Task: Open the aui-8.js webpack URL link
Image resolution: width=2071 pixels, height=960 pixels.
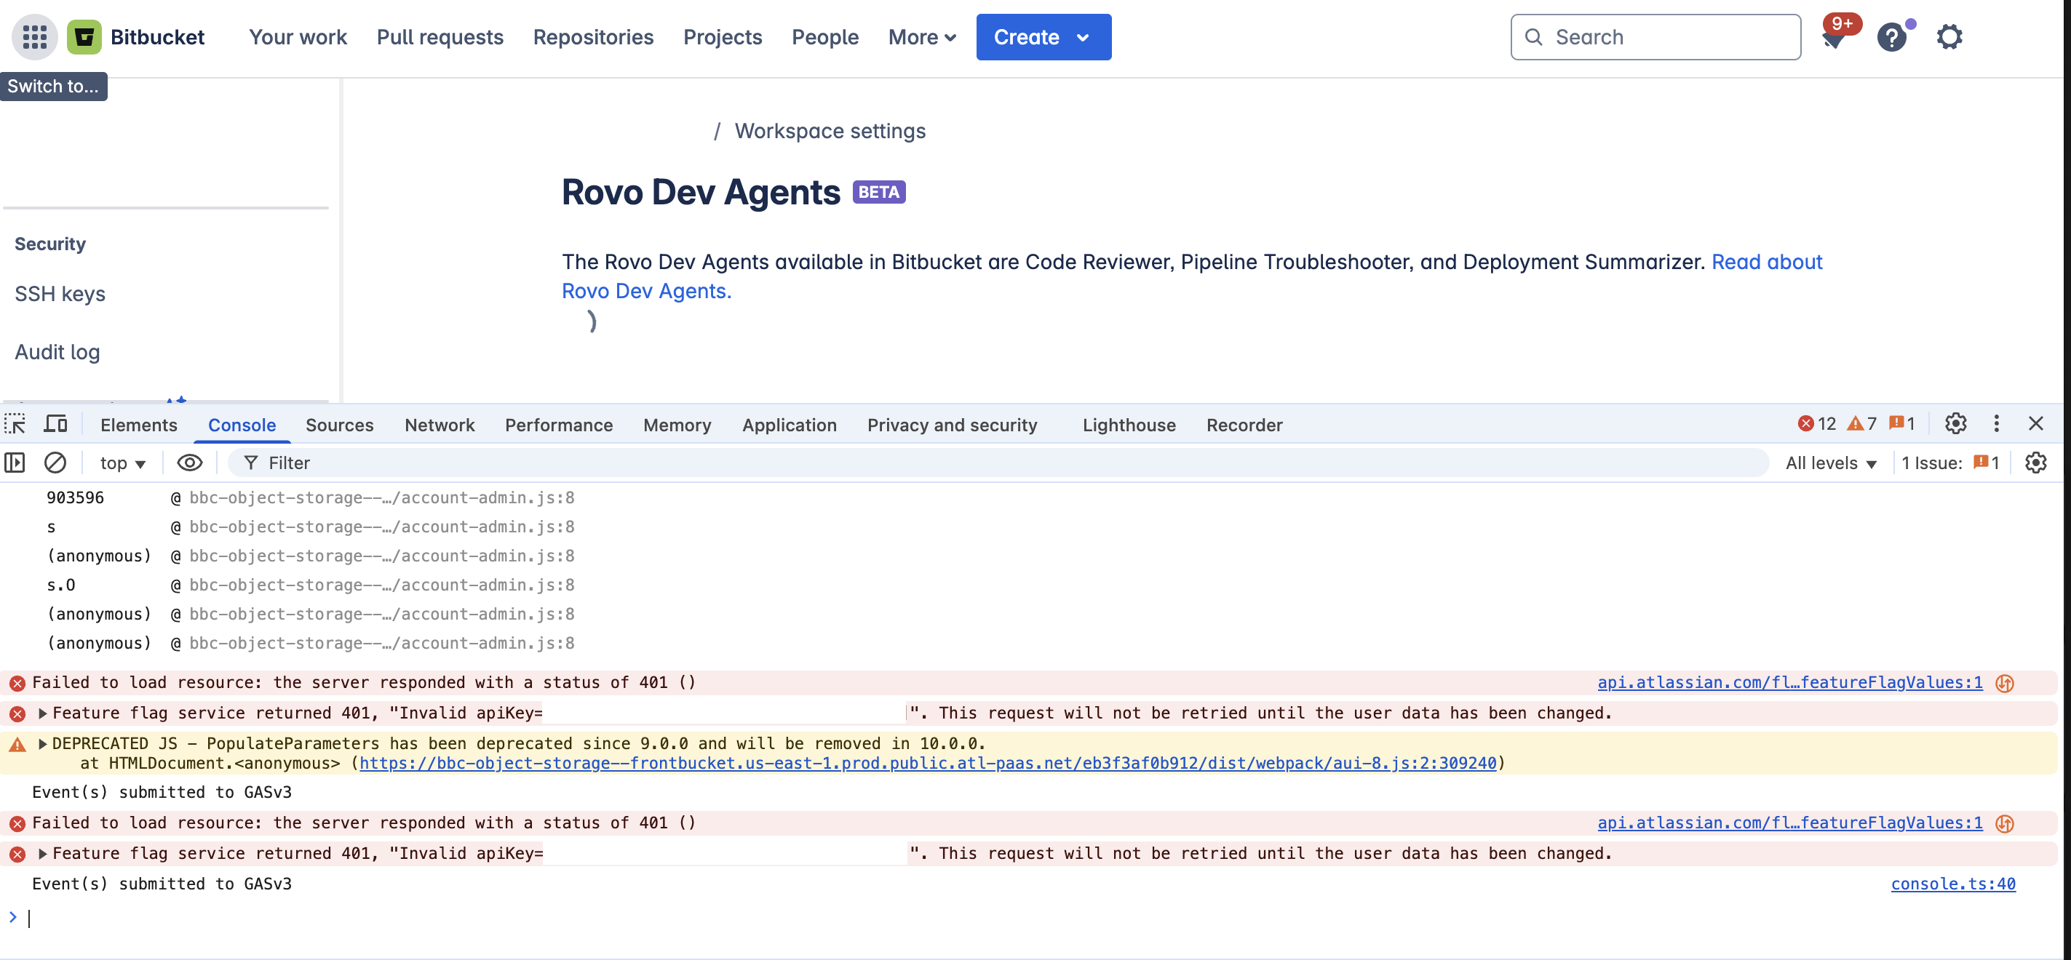Action: coord(928,763)
